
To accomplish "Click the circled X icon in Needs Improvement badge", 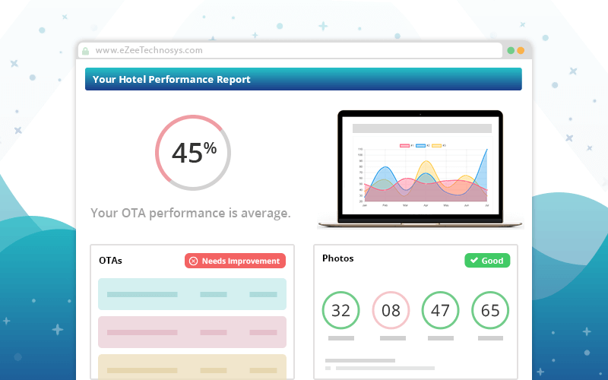I will pyautogui.click(x=193, y=261).
